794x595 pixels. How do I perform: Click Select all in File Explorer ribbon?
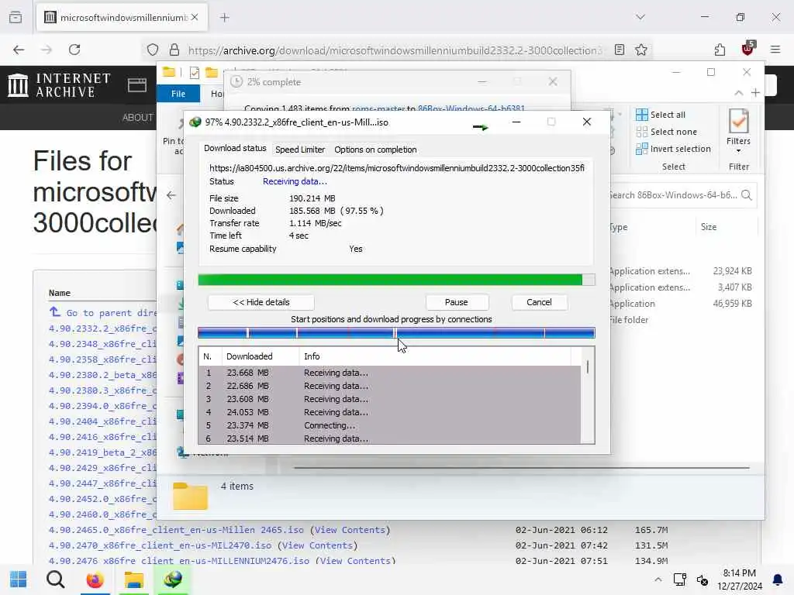[x=661, y=115]
